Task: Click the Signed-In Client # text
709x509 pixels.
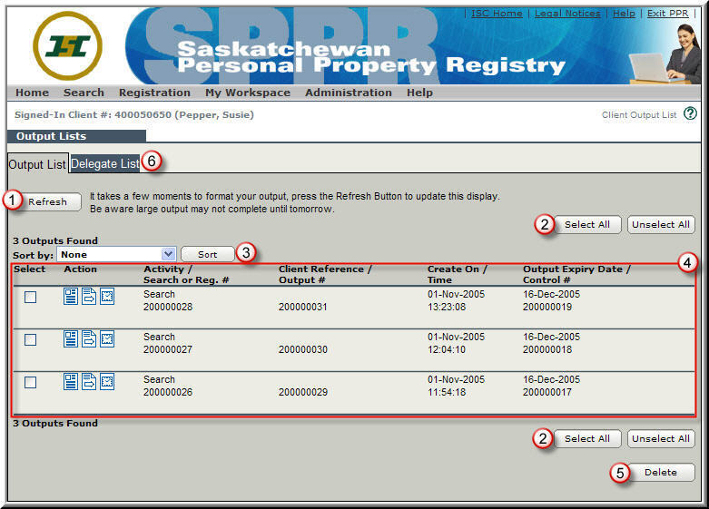Action: click(133, 115)
